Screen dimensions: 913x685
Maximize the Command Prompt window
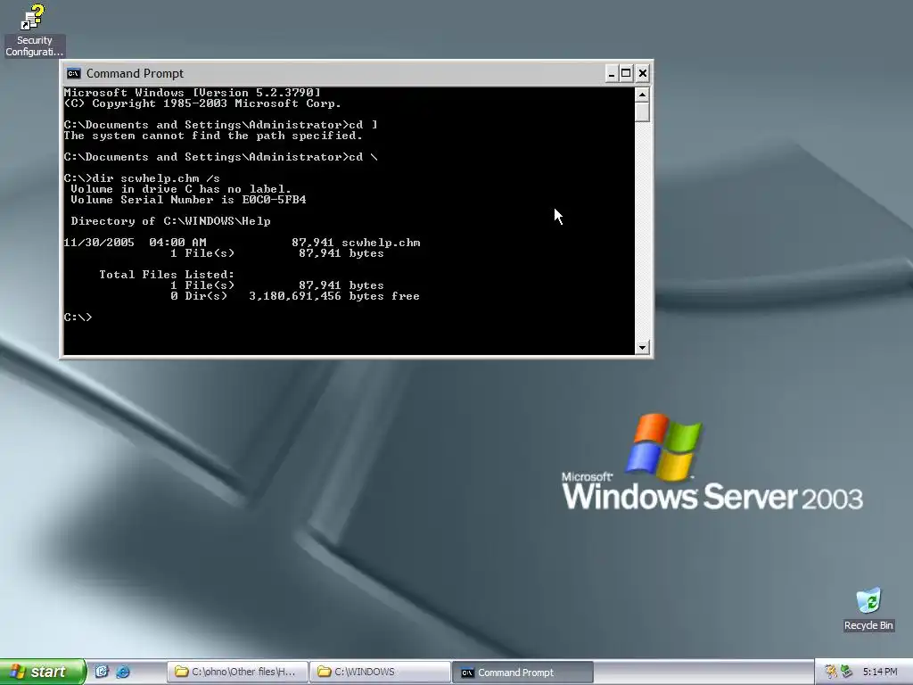[626, 73]
